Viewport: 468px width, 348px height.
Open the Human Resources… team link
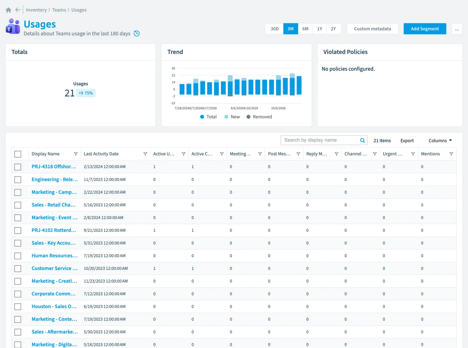point(54,256)
